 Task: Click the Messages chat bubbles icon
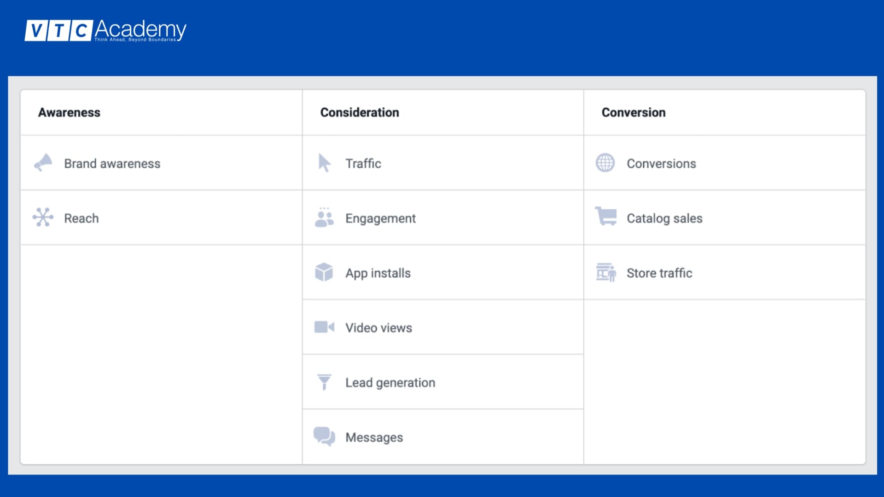tap(324, 436)
